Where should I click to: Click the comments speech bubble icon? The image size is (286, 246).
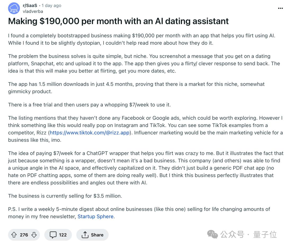point(53,235)
